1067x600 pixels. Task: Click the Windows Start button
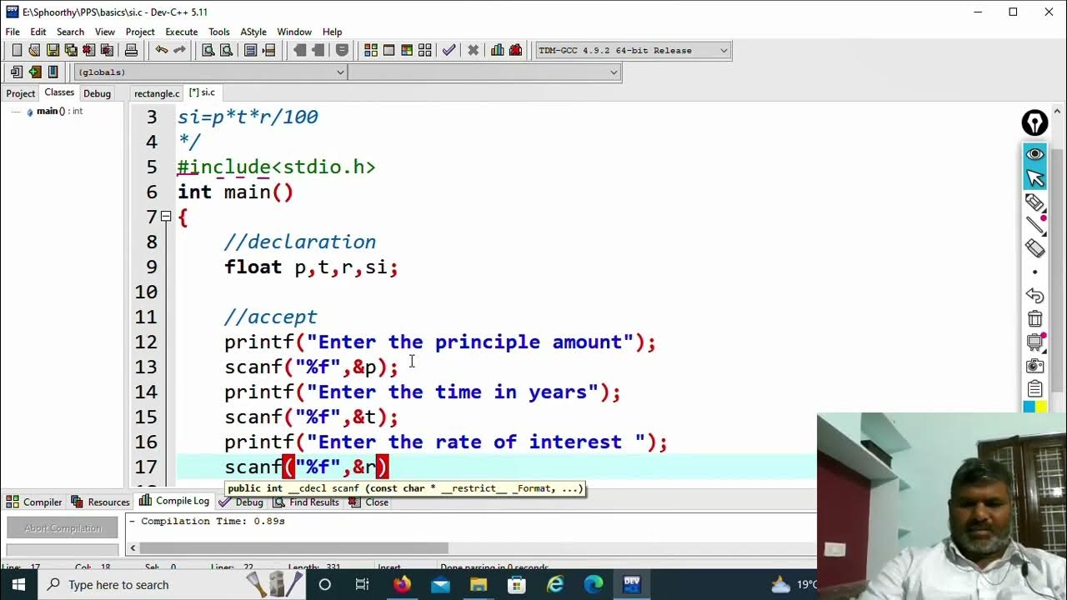(x=18, y=584)
